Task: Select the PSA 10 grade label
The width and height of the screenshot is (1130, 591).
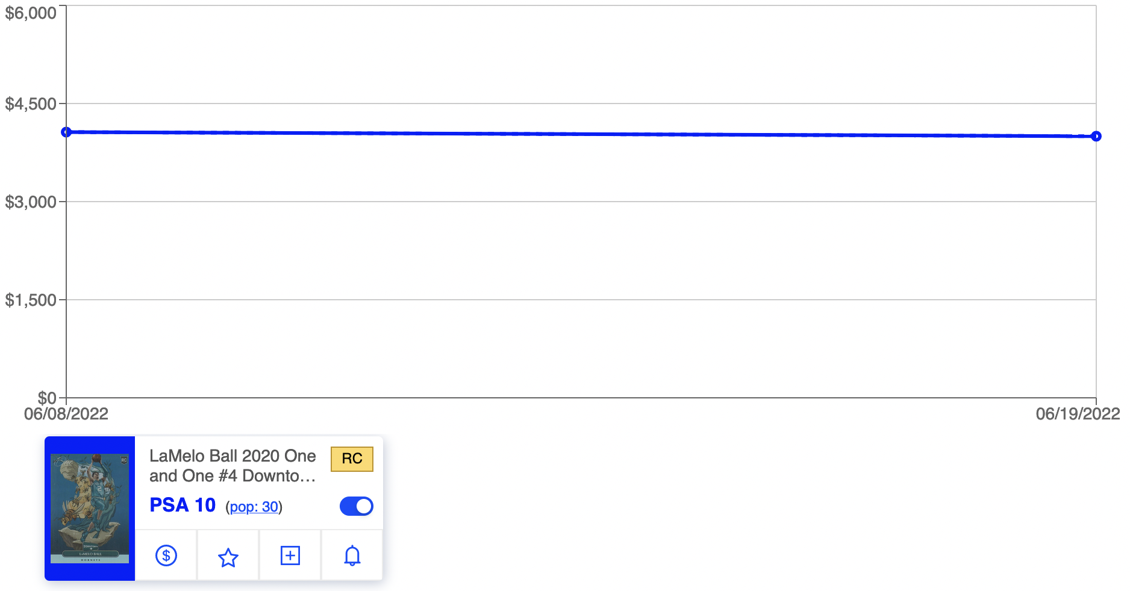Action: (183, 505)
